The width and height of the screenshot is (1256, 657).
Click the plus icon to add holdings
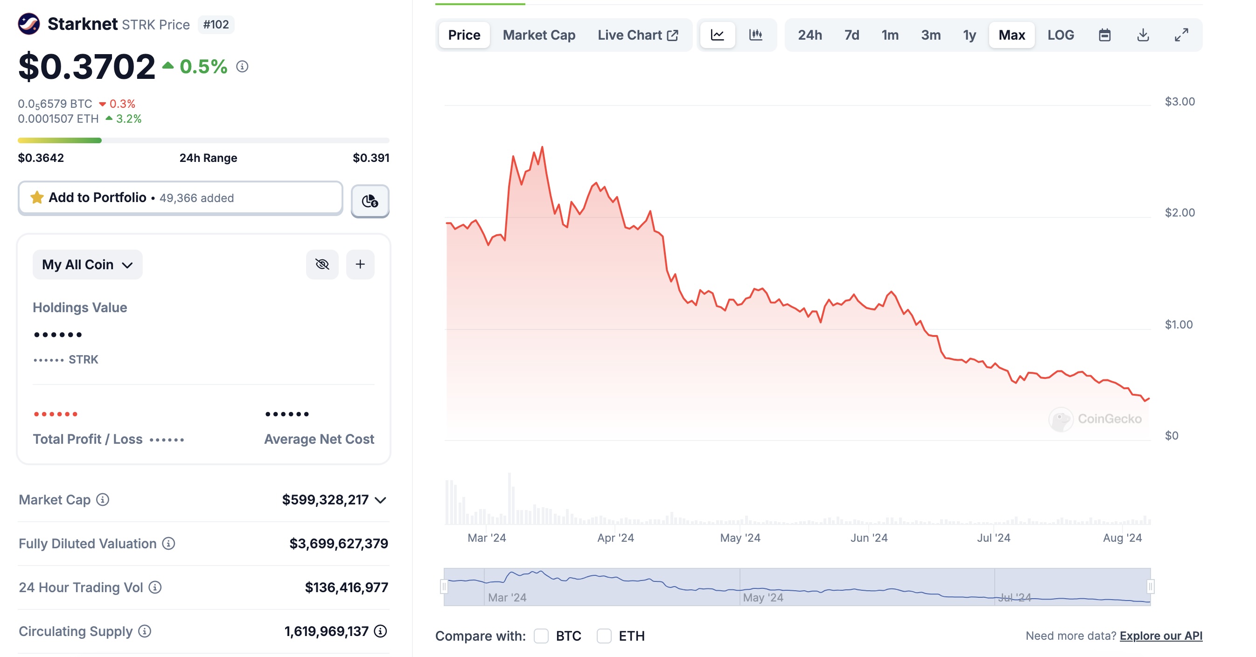pos(360,265)
